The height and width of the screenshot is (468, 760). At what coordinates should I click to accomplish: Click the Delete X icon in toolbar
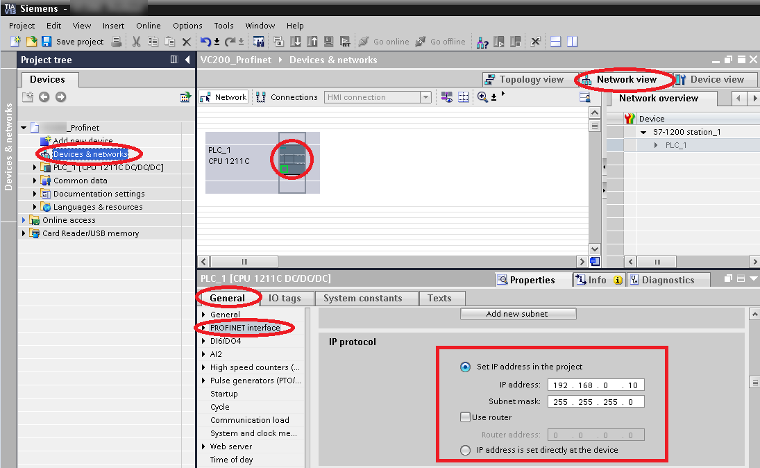186,42
